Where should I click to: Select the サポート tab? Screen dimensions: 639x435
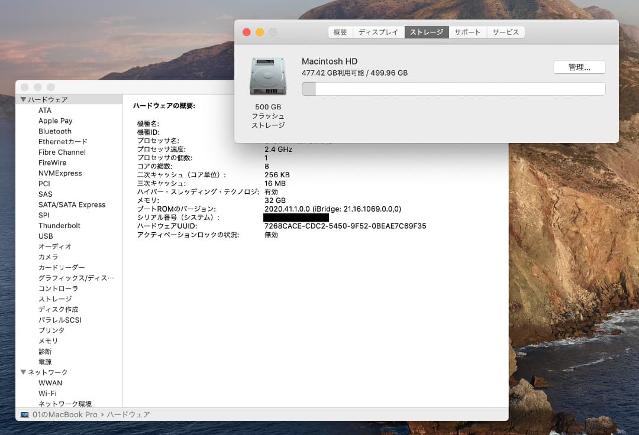(x=467, y=32)
